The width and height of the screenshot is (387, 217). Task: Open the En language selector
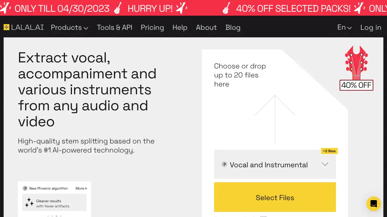344,27
